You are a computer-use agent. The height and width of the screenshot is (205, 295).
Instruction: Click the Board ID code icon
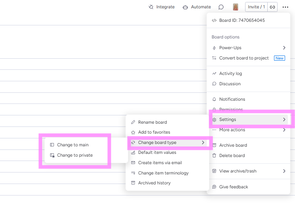[214, 21]
